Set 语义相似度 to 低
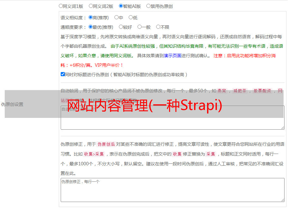 pos(131,17)
